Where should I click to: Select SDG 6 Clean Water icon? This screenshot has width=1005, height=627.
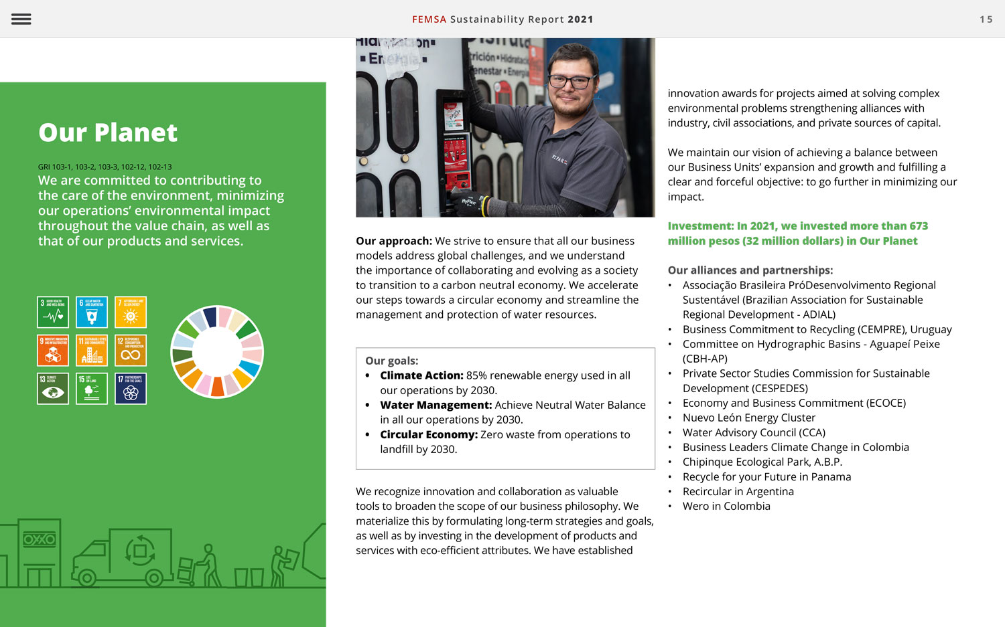pos(92,312)
